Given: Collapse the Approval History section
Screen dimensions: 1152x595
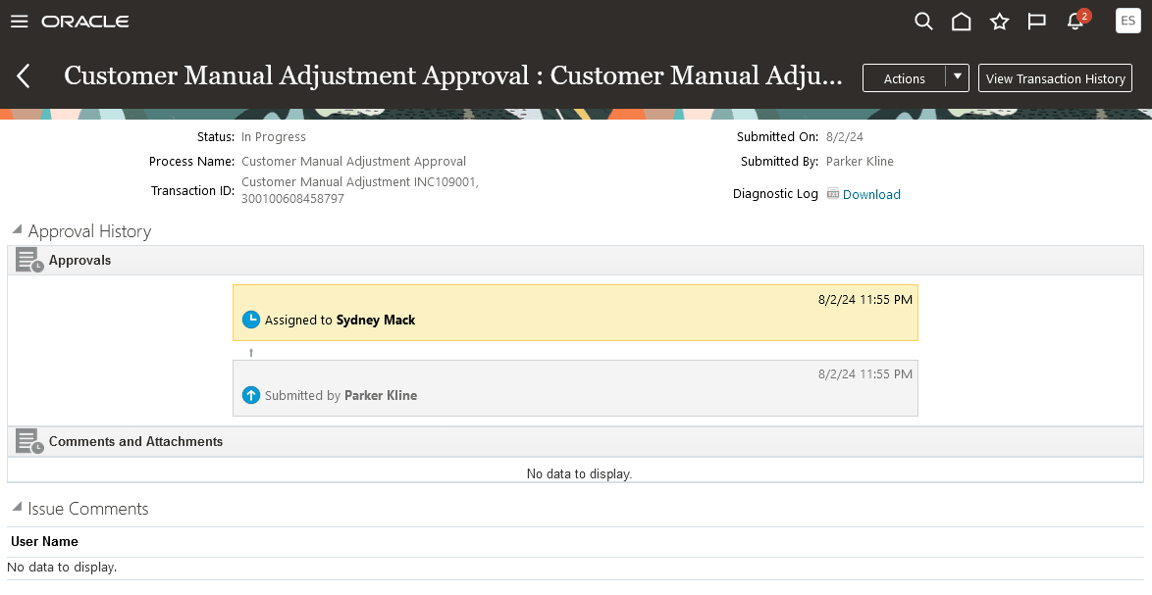Looking at the screenshot, I should [17, 229].
